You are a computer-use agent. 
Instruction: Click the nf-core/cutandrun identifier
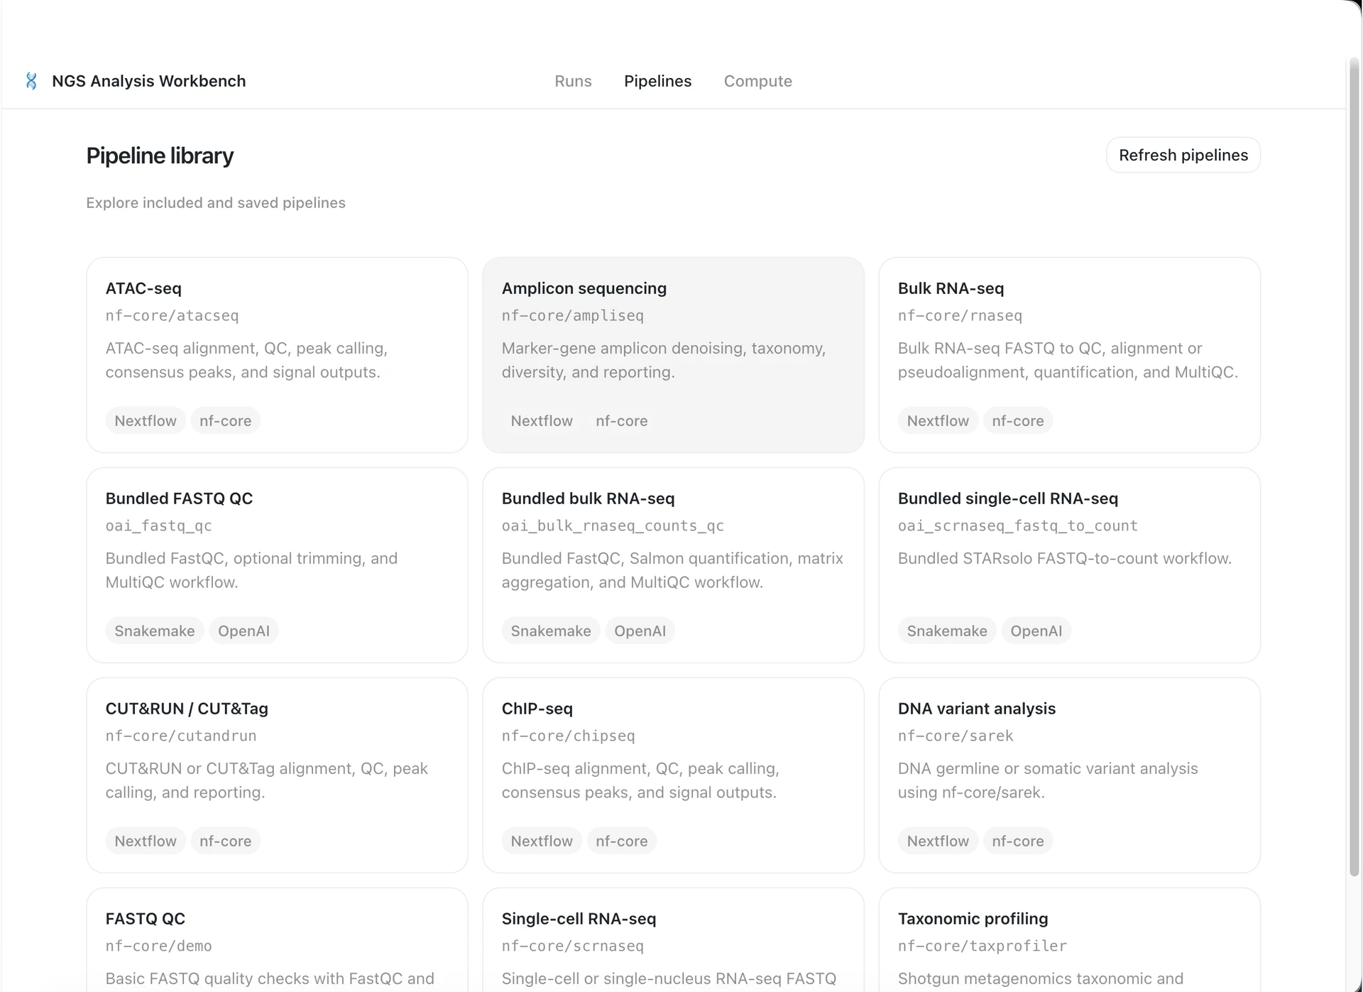[x=181, y=736]
